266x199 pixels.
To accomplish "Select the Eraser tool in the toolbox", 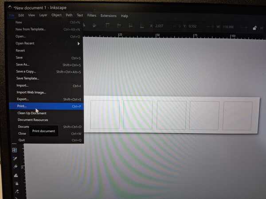I will [x=17, y=191].
